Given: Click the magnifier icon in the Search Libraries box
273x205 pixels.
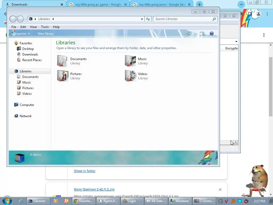Looking at the screenshot, I should 214,19.
